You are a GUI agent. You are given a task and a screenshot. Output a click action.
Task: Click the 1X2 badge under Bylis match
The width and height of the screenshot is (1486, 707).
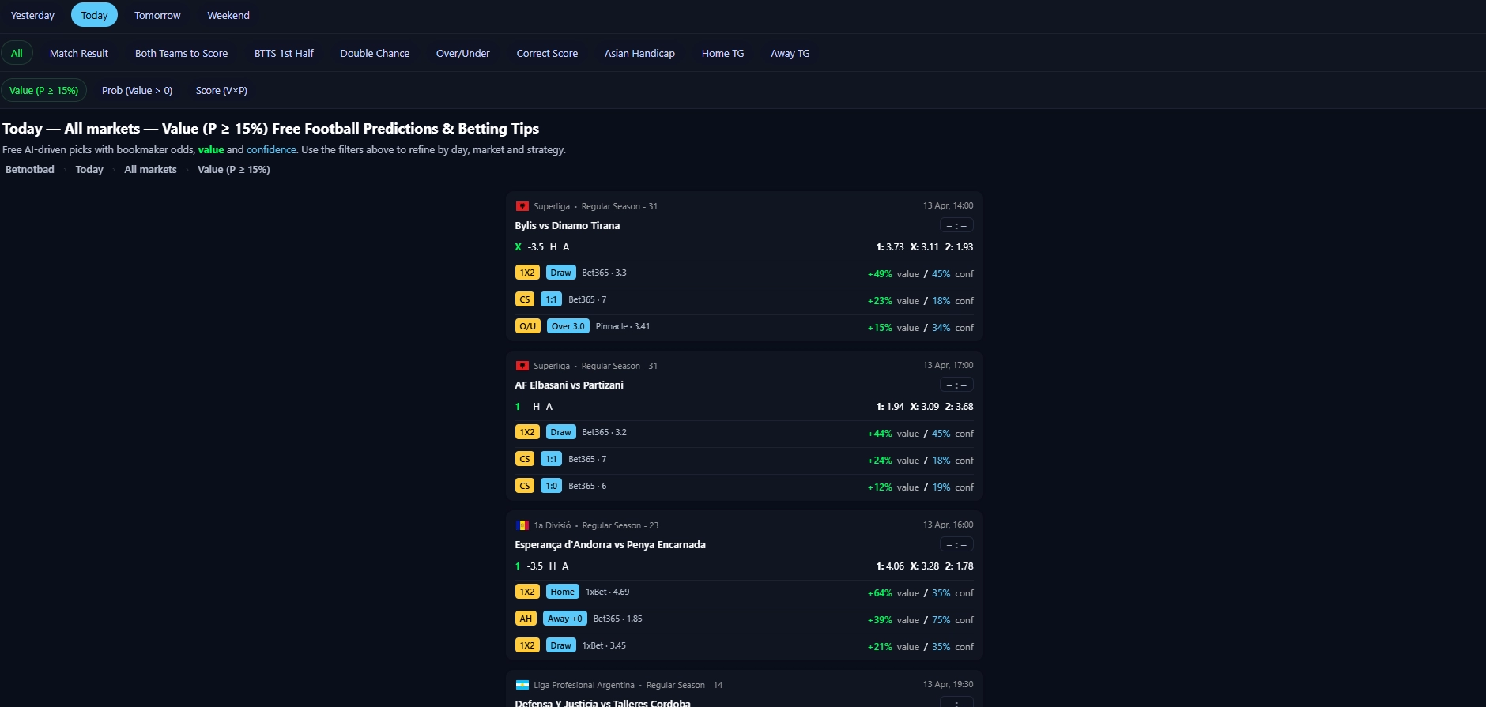[x=526, y=273]
